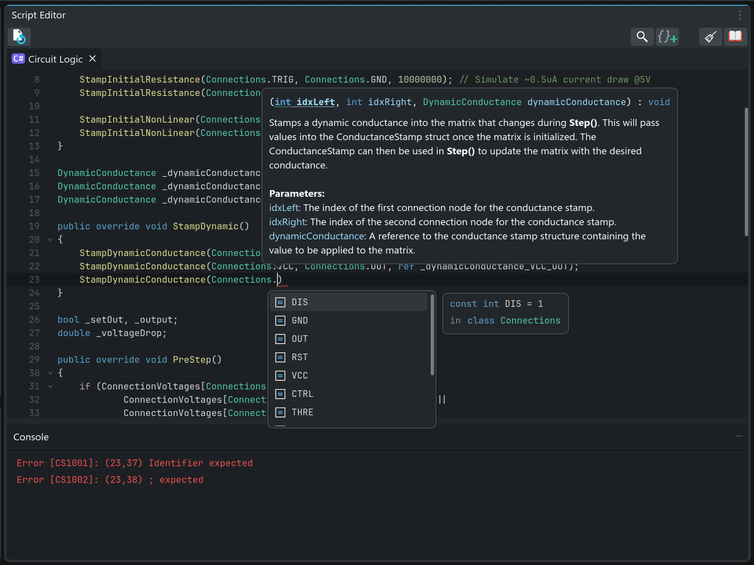Click the autocomplete list scrollbar
This screenshot has height=565, width=754.
(432, 335)
